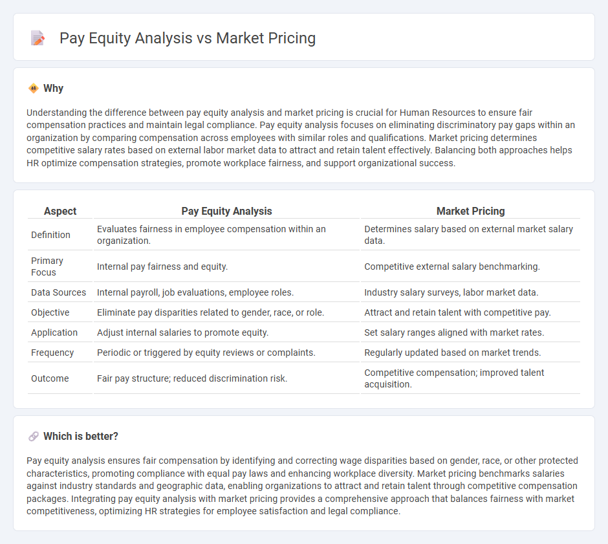Viewport: 608px width, 544px height.
Task: Click the document pencil icon beside the title
Action: 38,38
